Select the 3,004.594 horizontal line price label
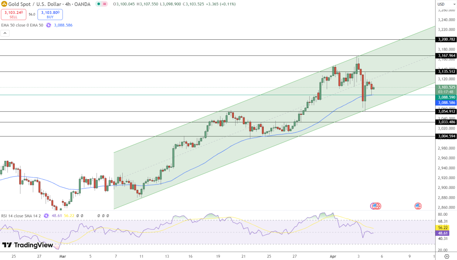 tap(446, 136)
